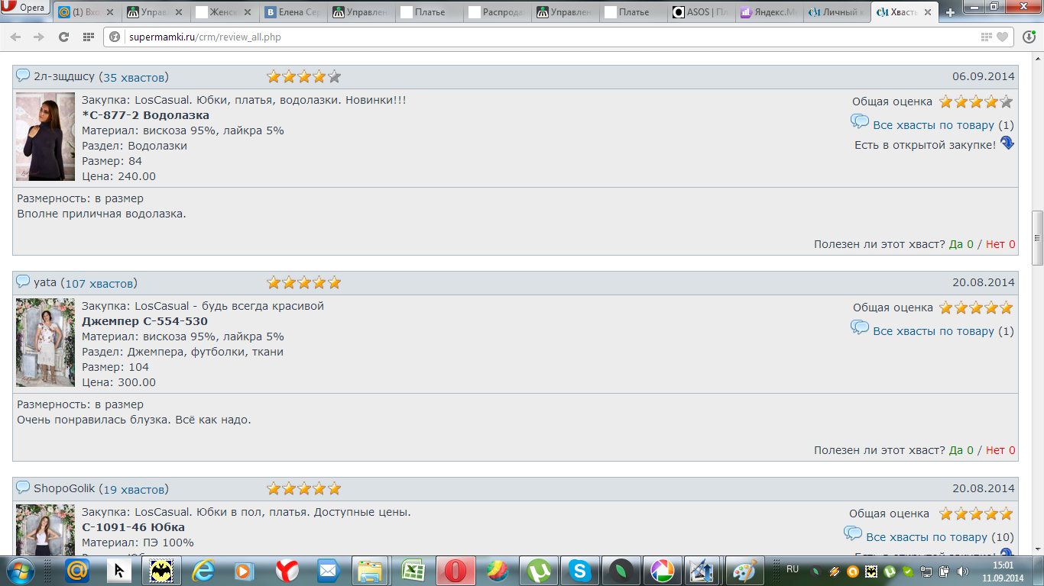Open Mail.ru Agent from the taskbar
1044x586 pixels.
coord(77,570)
